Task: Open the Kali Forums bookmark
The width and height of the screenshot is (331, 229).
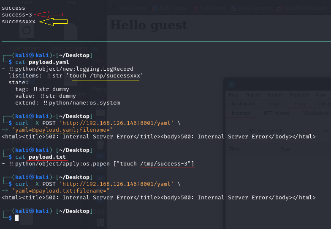Action: (x=251, y=8)
